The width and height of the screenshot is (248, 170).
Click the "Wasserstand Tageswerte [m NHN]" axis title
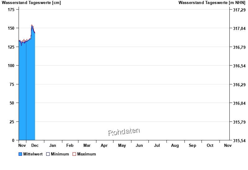[x=212, y=3]
